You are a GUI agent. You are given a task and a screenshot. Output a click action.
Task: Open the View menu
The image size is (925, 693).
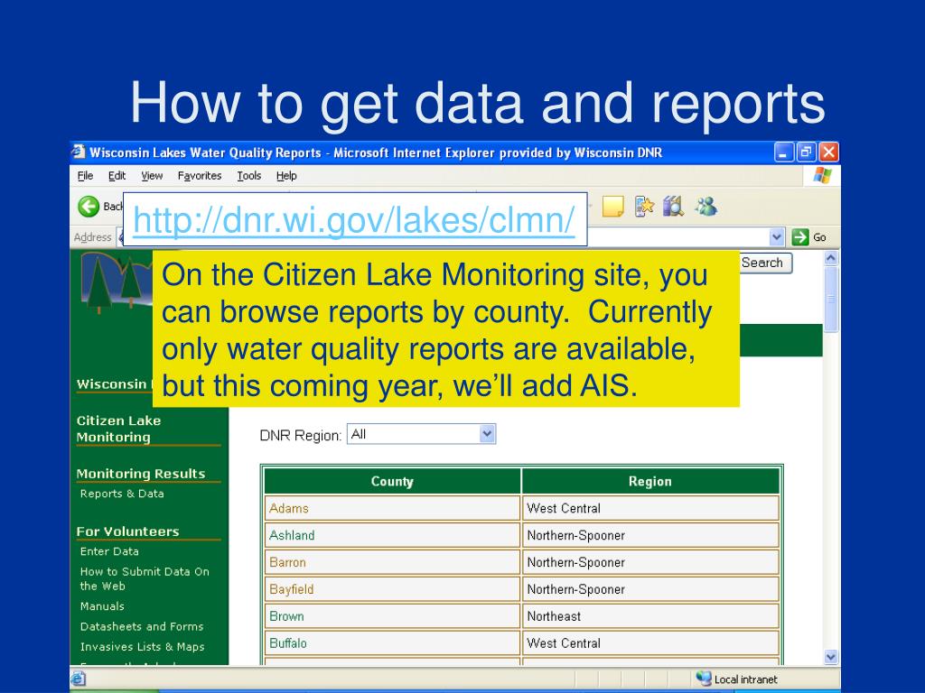pos(152,176)
